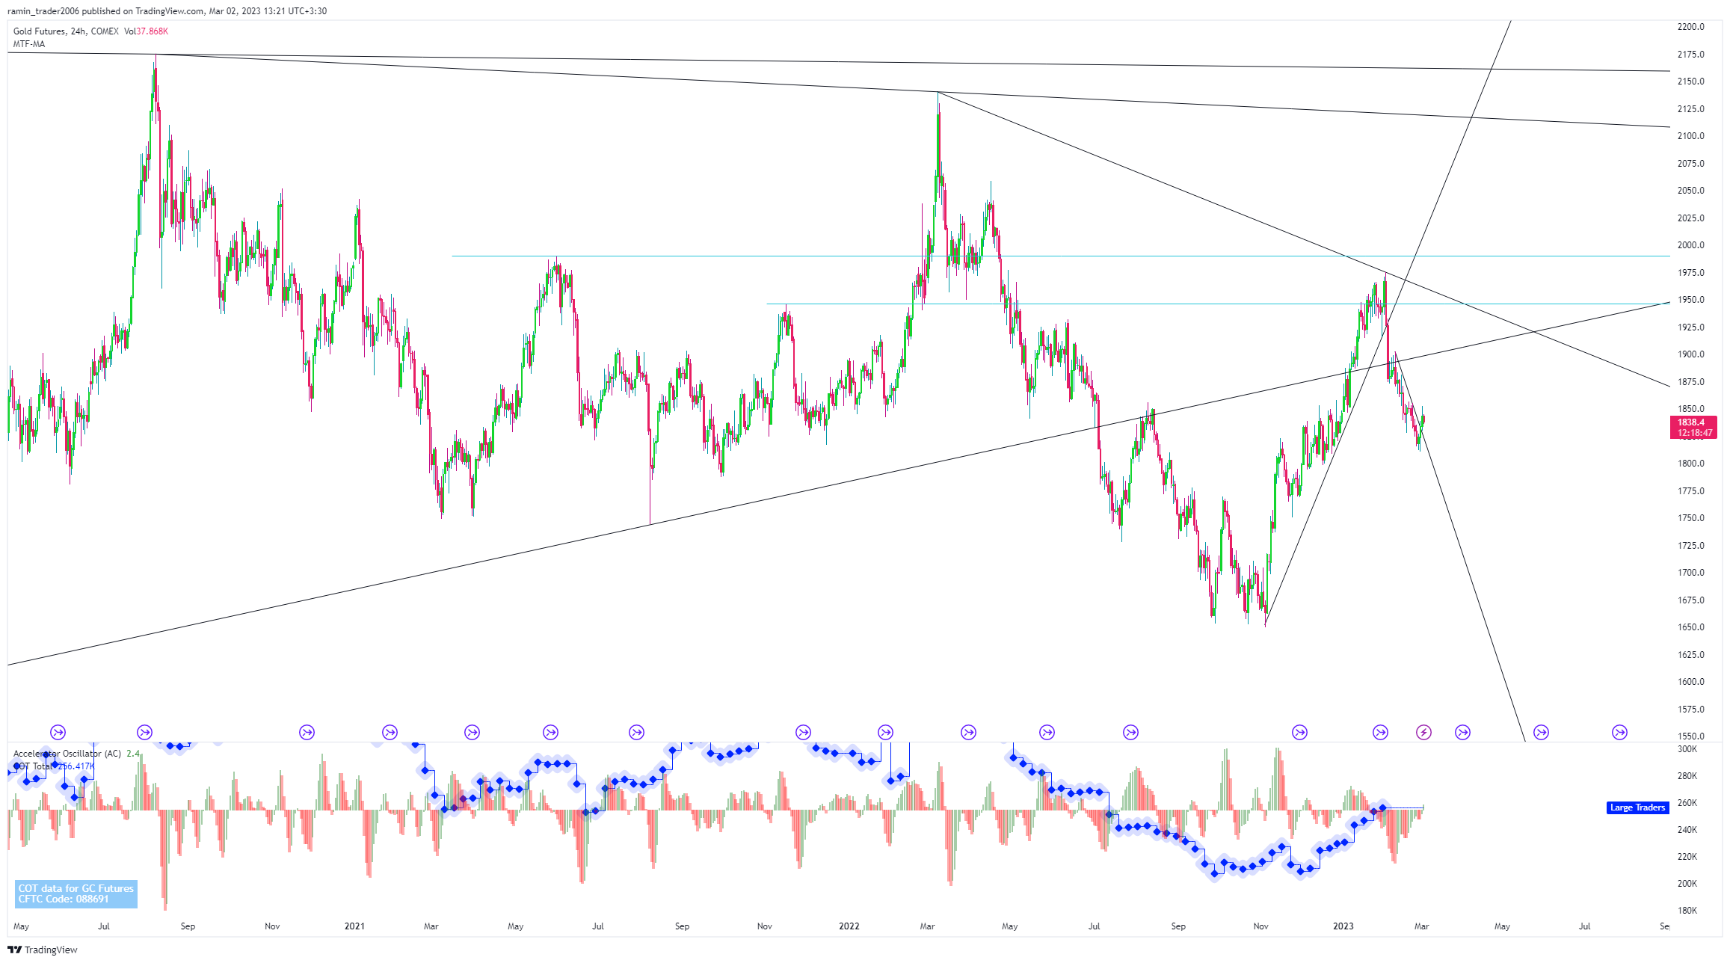The image size is (1730, 963).
Task: Click the 180K label on the indicator scale
Action: point(1687,911)
